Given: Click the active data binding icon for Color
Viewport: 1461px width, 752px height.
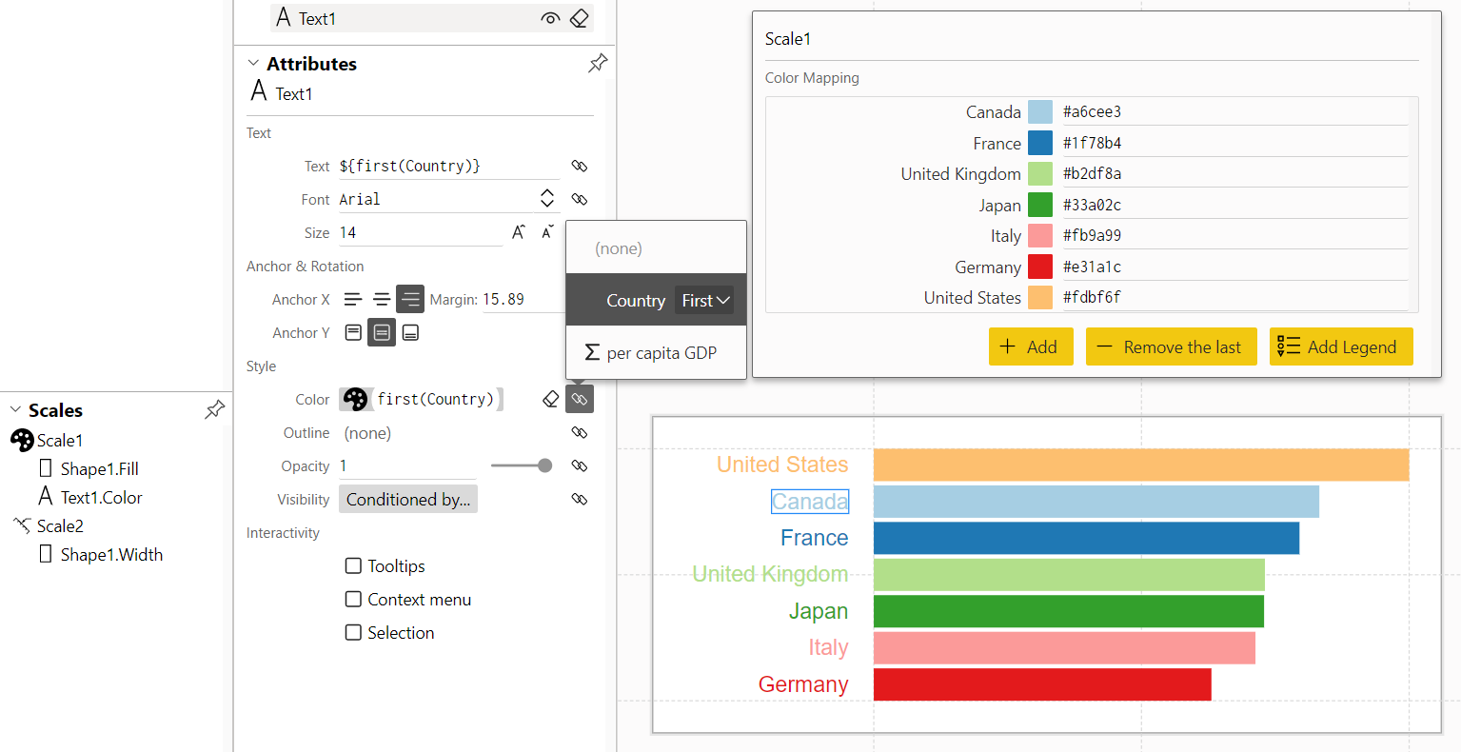Looking at the screenshot, I should click(x=580, y=399).
